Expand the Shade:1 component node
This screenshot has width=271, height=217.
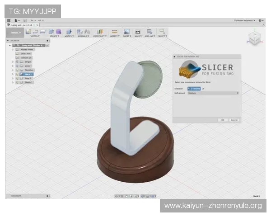13,83
